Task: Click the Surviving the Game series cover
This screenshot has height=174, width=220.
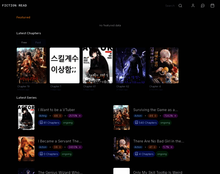Action: coord(122,117)
